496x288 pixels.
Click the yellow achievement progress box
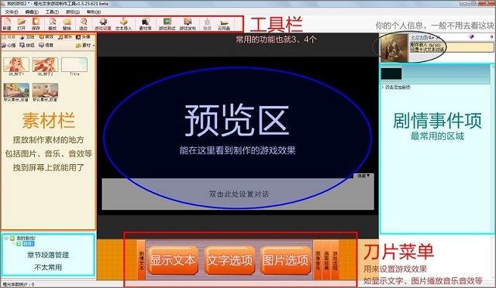[452, 47]
